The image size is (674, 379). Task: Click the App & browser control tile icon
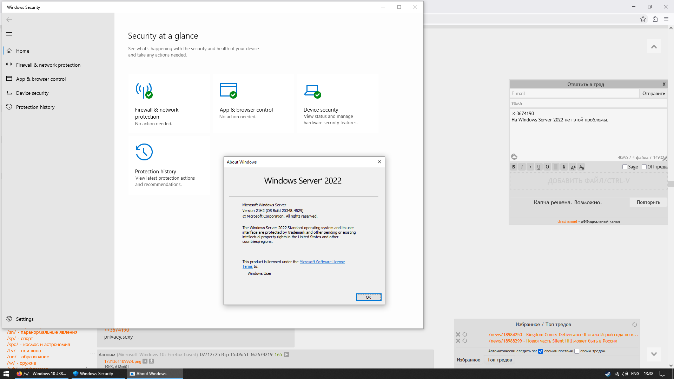click(228, 91)
